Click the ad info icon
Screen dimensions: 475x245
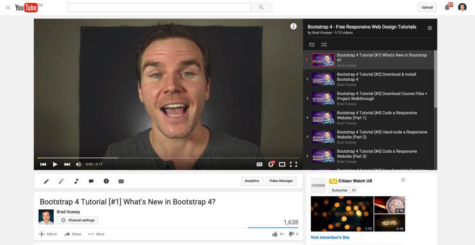(x=403, y=180)
